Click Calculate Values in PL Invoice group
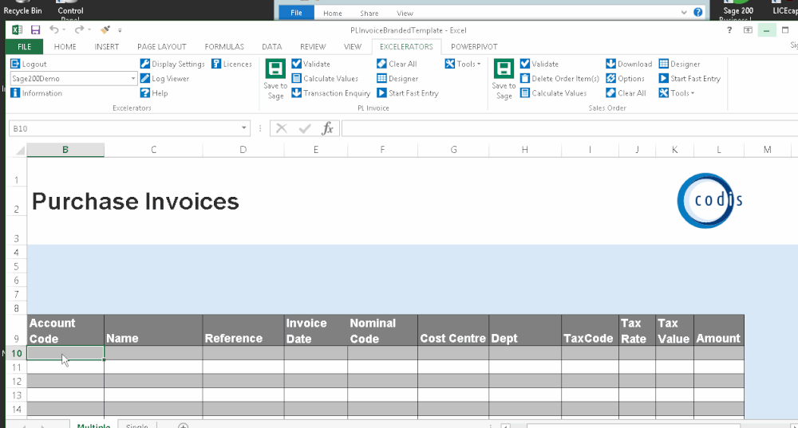The image size is (798, 428). pos(325,79)
